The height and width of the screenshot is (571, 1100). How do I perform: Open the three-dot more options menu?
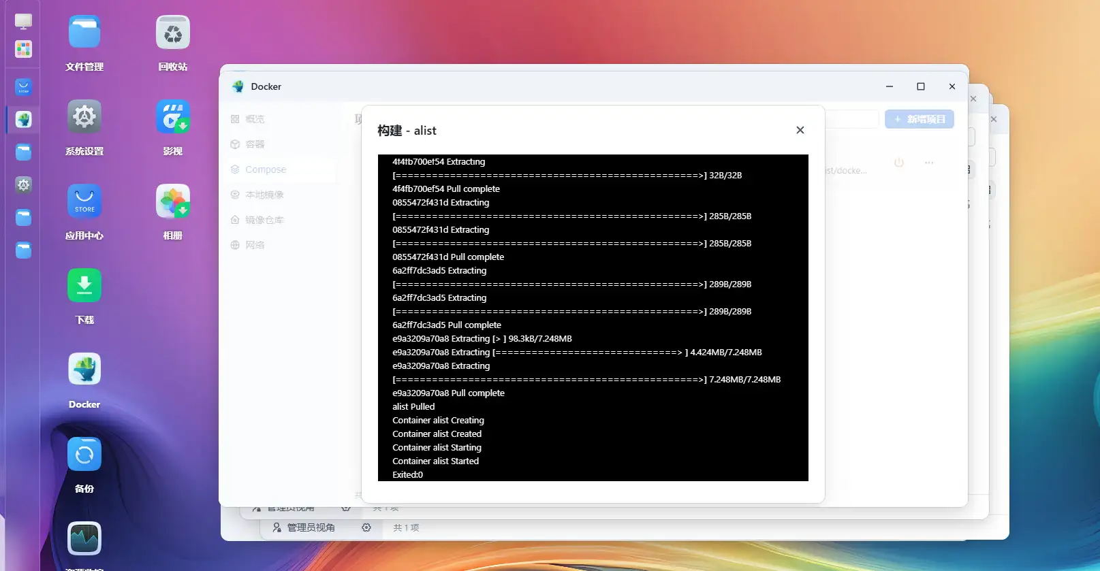pyautogui.click(x=929, y=163)
